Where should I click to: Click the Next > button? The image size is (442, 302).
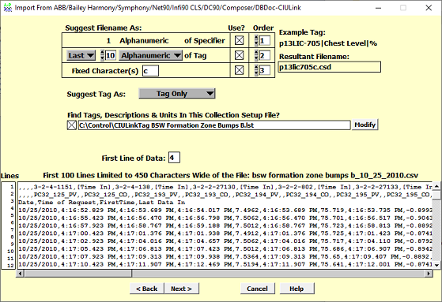tap(181, 289)
